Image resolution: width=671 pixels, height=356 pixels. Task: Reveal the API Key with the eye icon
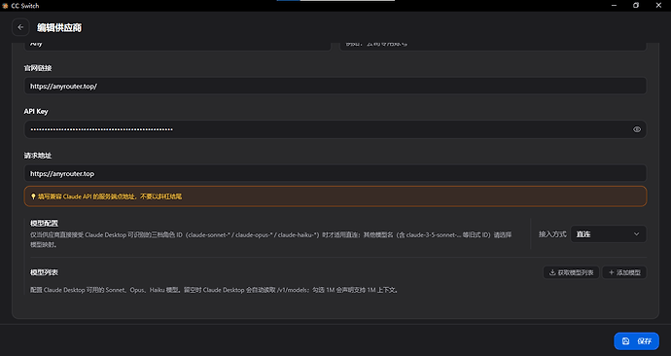637,129
